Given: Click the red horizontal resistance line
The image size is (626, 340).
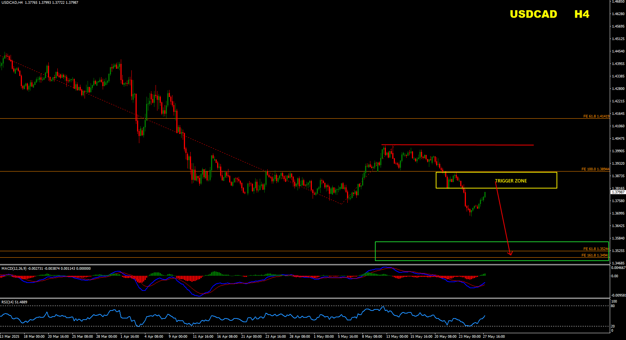Looking at the screenshot, I should (457, 145).
